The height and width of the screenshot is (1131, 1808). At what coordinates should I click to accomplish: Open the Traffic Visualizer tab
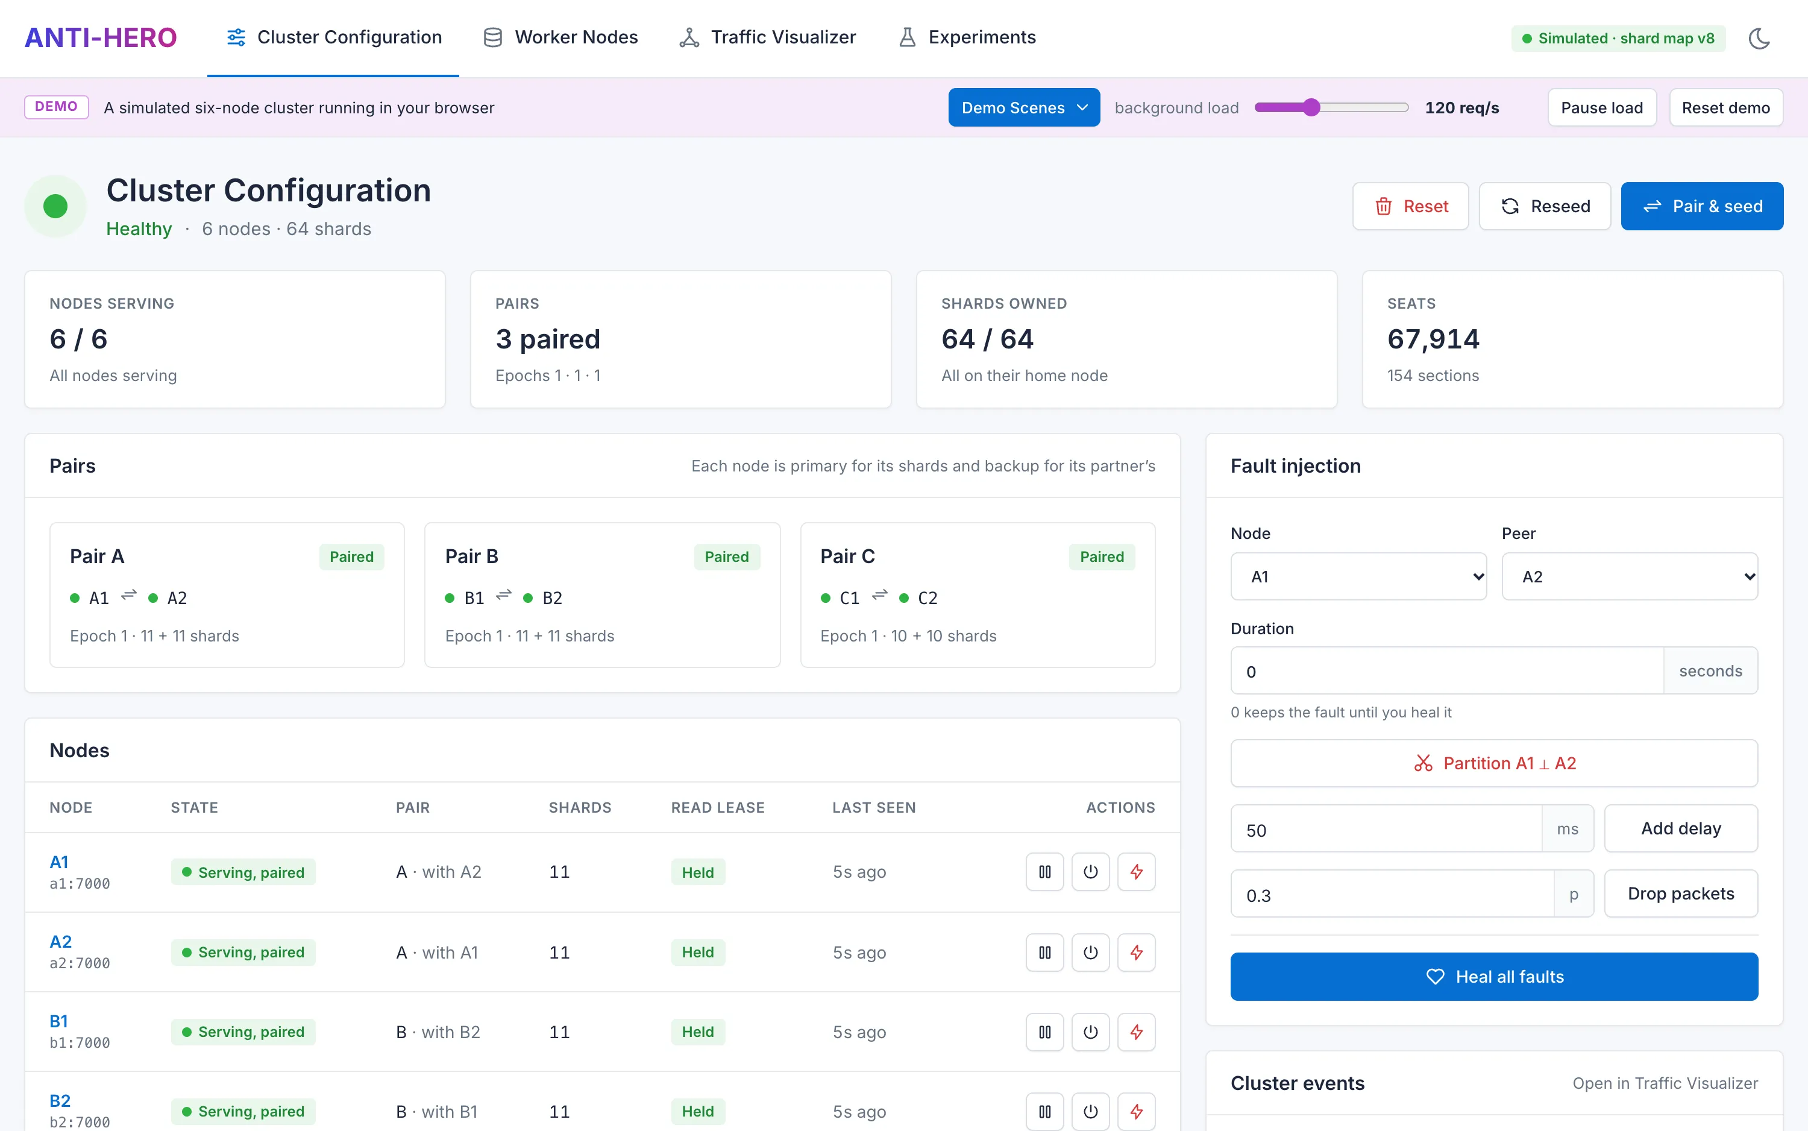click(x=767, y=37)
